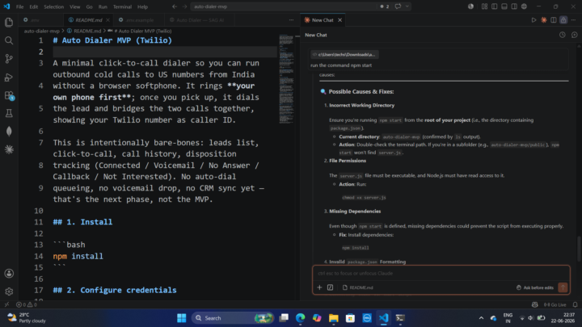Open the View menu
Viewport: 582px width, 327px height.
click(x=74, y=6)
